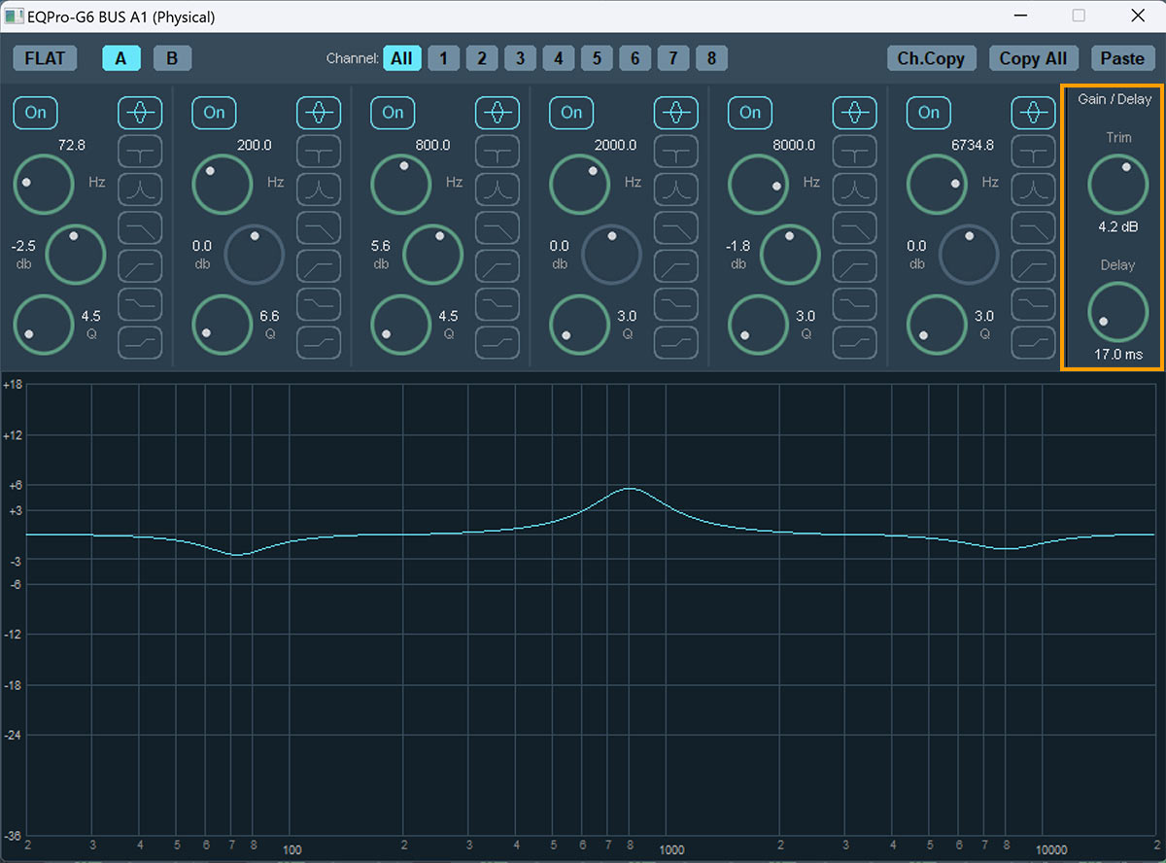Choose the notch filter type for band 2
The height and width of the screenshot is (863, 1166).
tap(319, 152)
